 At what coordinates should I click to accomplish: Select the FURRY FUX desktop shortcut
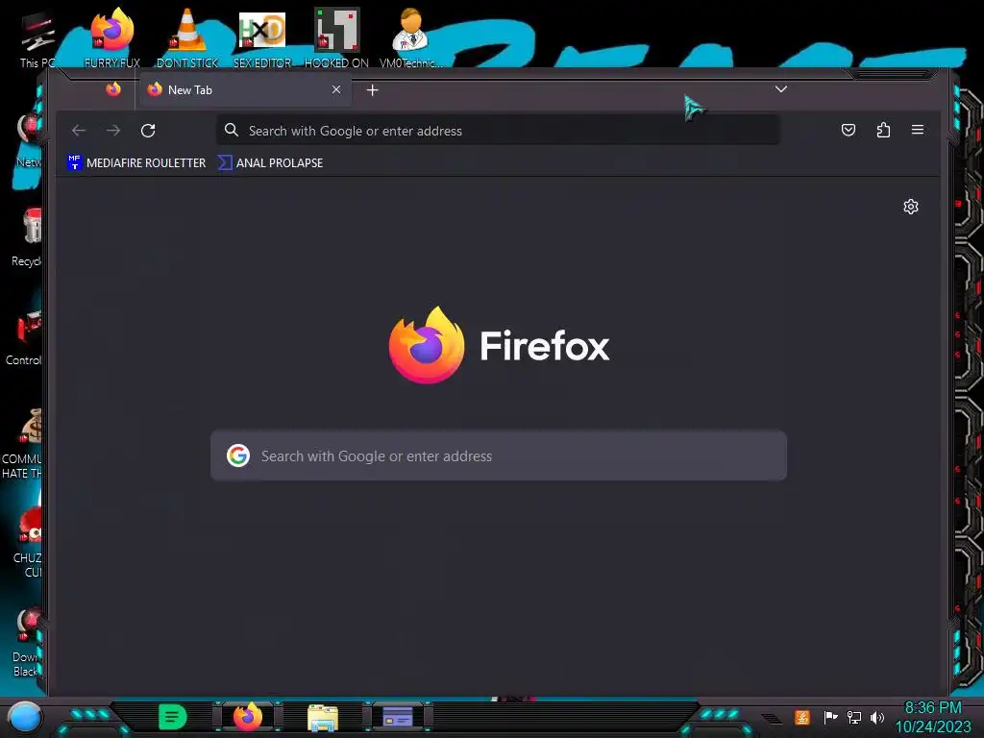click(x=112, y=37)
